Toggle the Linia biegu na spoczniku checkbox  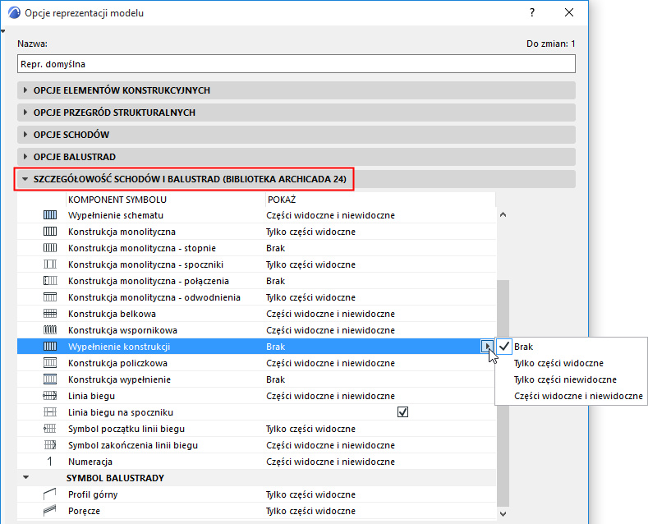pos(402,412)
